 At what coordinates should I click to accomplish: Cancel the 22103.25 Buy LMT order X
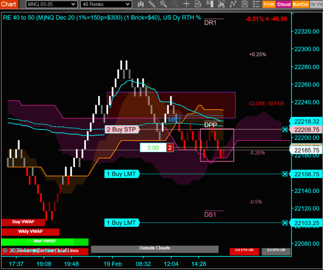(x=285, y=223)
